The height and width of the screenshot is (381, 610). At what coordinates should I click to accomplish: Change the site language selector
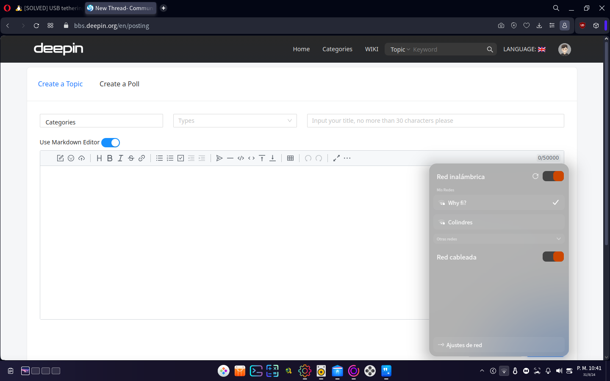click(524, 49)
